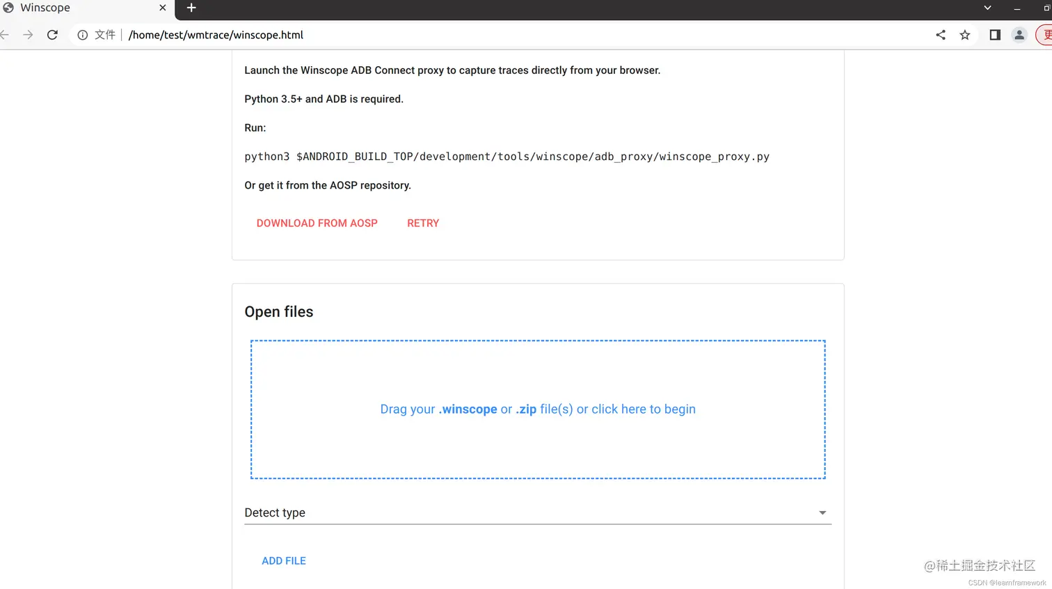This screenshot has width=1052, height=589.
Task: Open the Detect type dropdown
Action: coord(538,512)
